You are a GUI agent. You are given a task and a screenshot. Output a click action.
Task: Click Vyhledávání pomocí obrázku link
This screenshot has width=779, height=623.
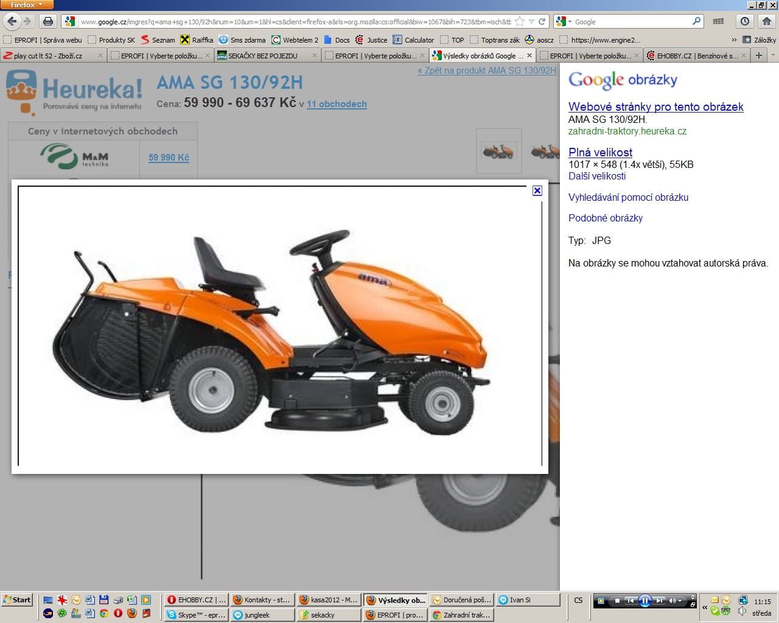[x=628, y=197]
